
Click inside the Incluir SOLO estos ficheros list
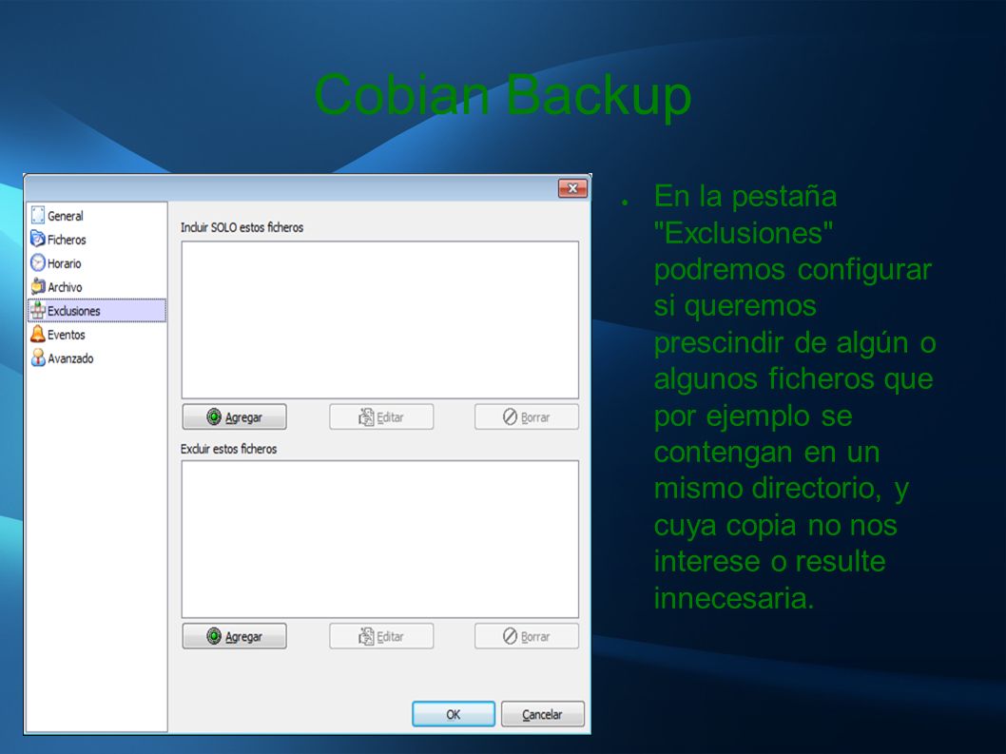pyautogui.click(x=379, y=319)
